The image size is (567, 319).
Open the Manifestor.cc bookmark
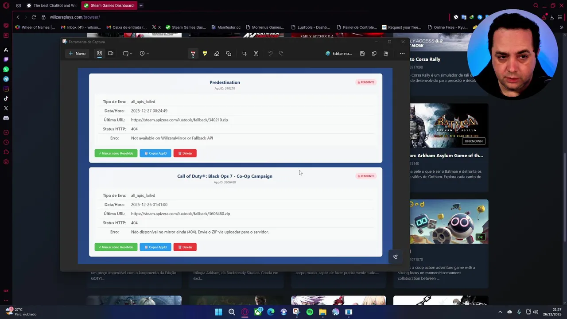226,27
